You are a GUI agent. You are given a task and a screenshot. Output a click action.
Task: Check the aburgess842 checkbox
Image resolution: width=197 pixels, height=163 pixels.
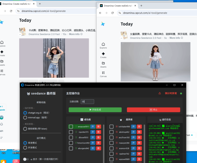(71, 148)
